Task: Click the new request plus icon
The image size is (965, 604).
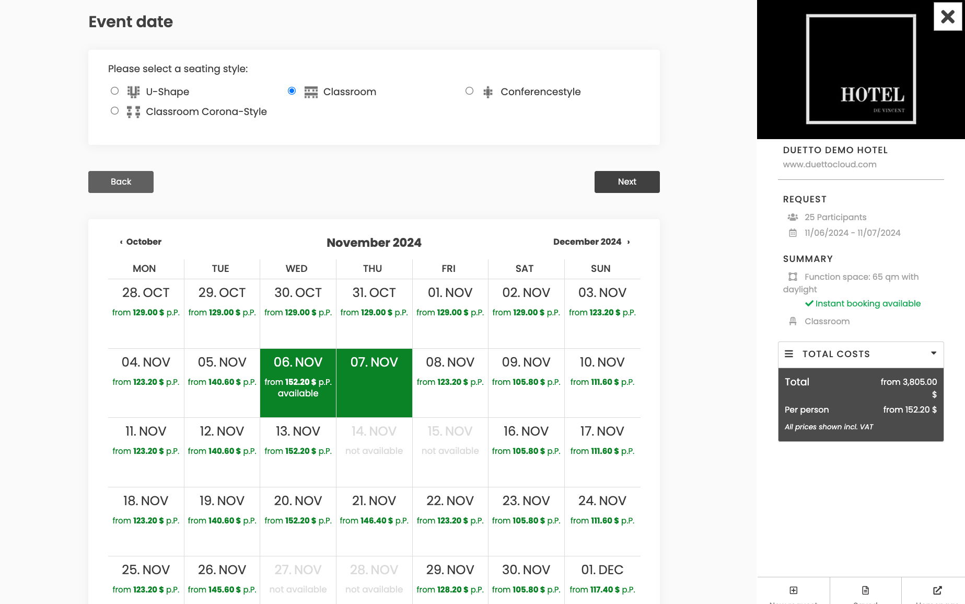Action: [793, 590]
